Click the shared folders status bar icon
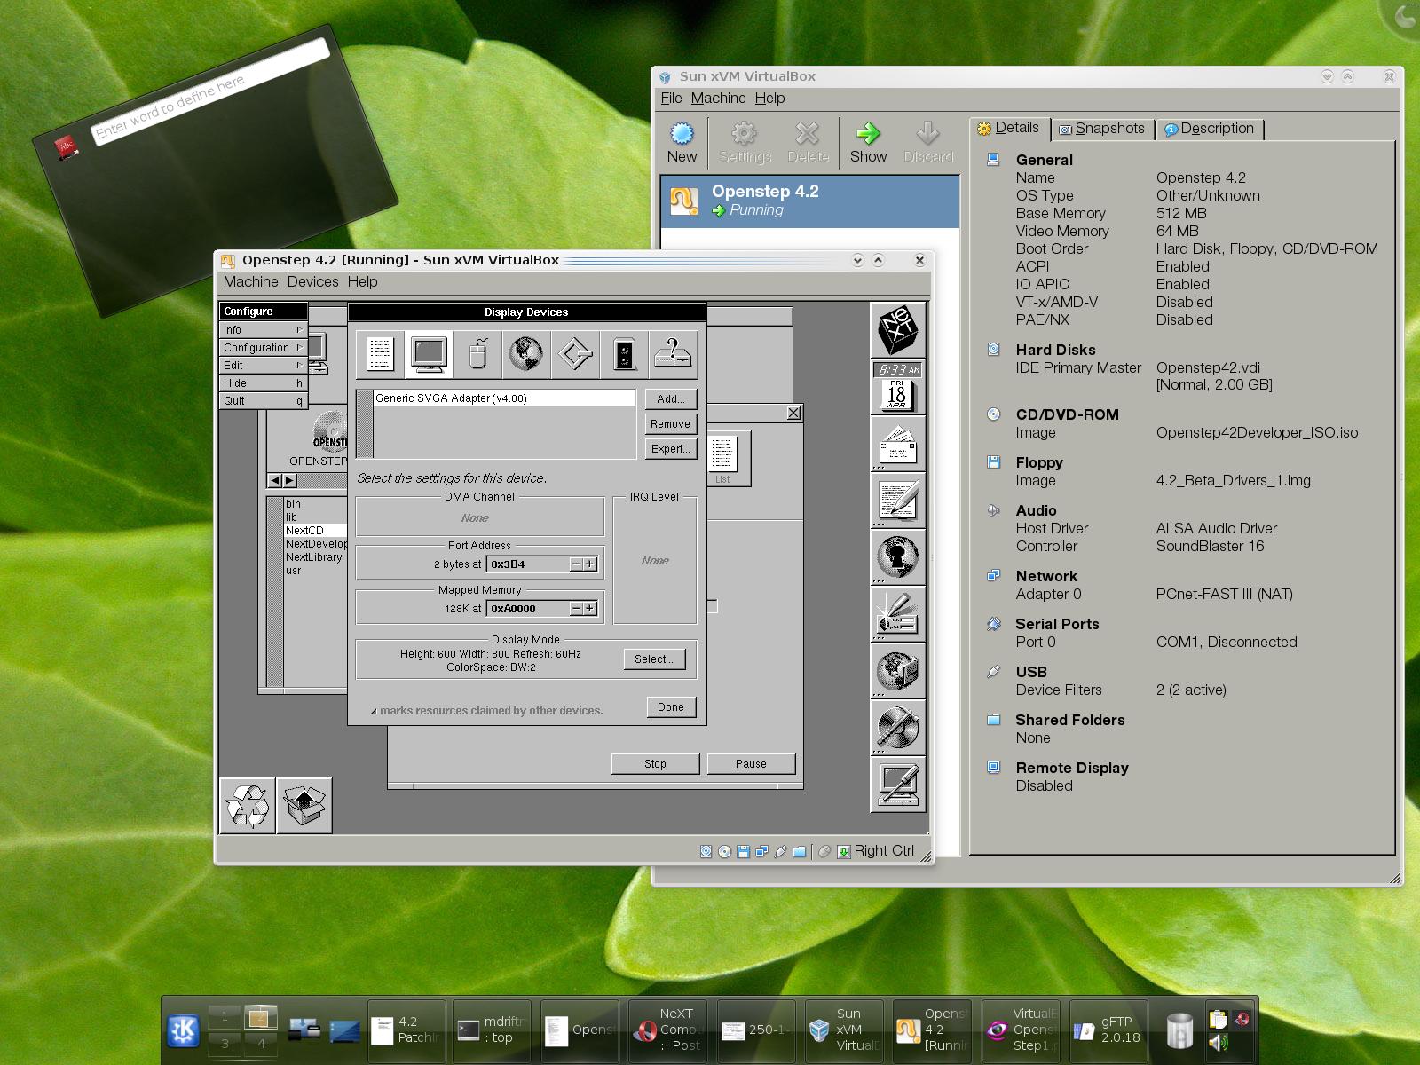 pos(799,851)
